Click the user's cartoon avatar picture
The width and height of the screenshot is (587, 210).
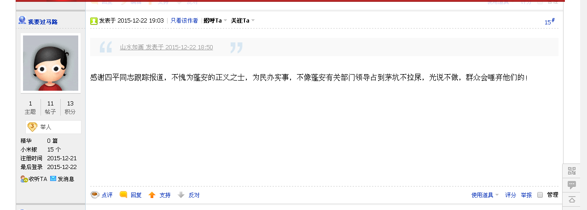point(51,63)
